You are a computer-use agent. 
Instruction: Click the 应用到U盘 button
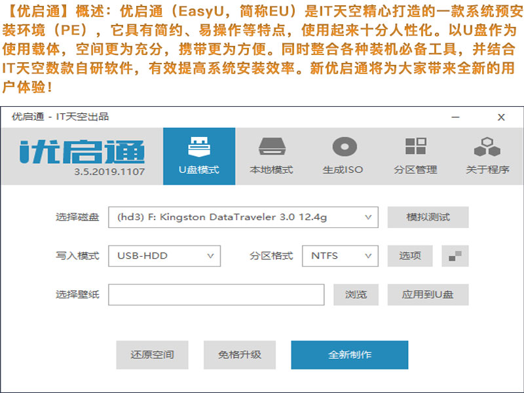click(x=428, y=295)
